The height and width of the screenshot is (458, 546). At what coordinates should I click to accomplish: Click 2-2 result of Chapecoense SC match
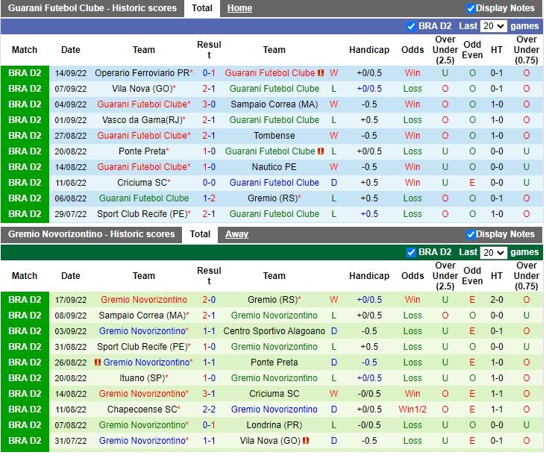pyautogui.click(x=209, y=410)
